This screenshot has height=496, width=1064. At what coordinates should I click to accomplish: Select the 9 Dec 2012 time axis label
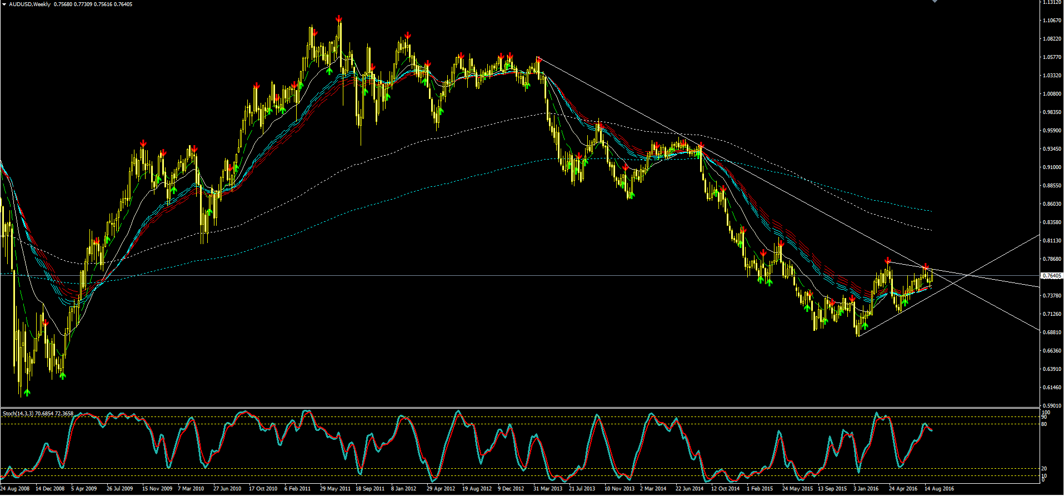(511, 489)
